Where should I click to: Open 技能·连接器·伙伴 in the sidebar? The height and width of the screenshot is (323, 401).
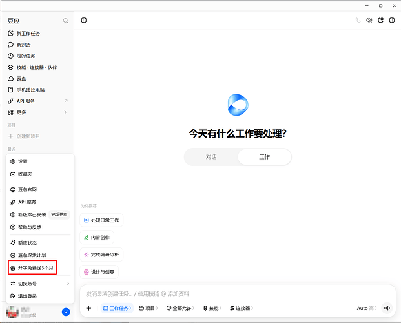pyautogui.click(x=32, y=67)
